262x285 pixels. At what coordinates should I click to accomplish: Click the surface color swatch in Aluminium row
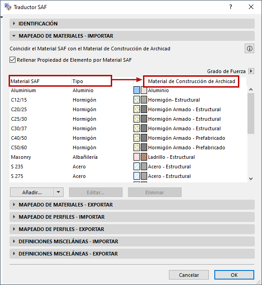pyautogui.click(x=144, y=90)
